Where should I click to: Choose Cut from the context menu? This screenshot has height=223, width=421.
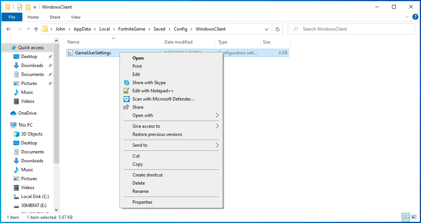[x=171, y=156]
